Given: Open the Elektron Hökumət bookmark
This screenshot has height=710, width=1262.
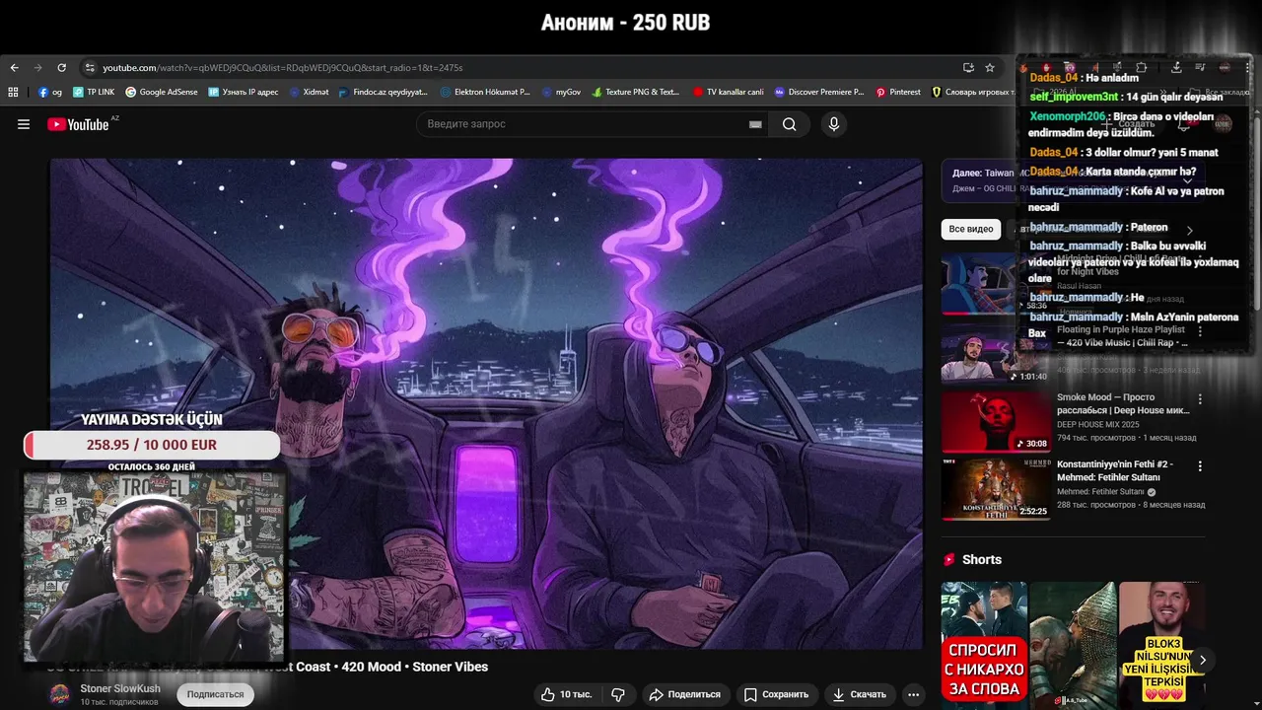Looking at the screenshot, I should pos(485,92).
